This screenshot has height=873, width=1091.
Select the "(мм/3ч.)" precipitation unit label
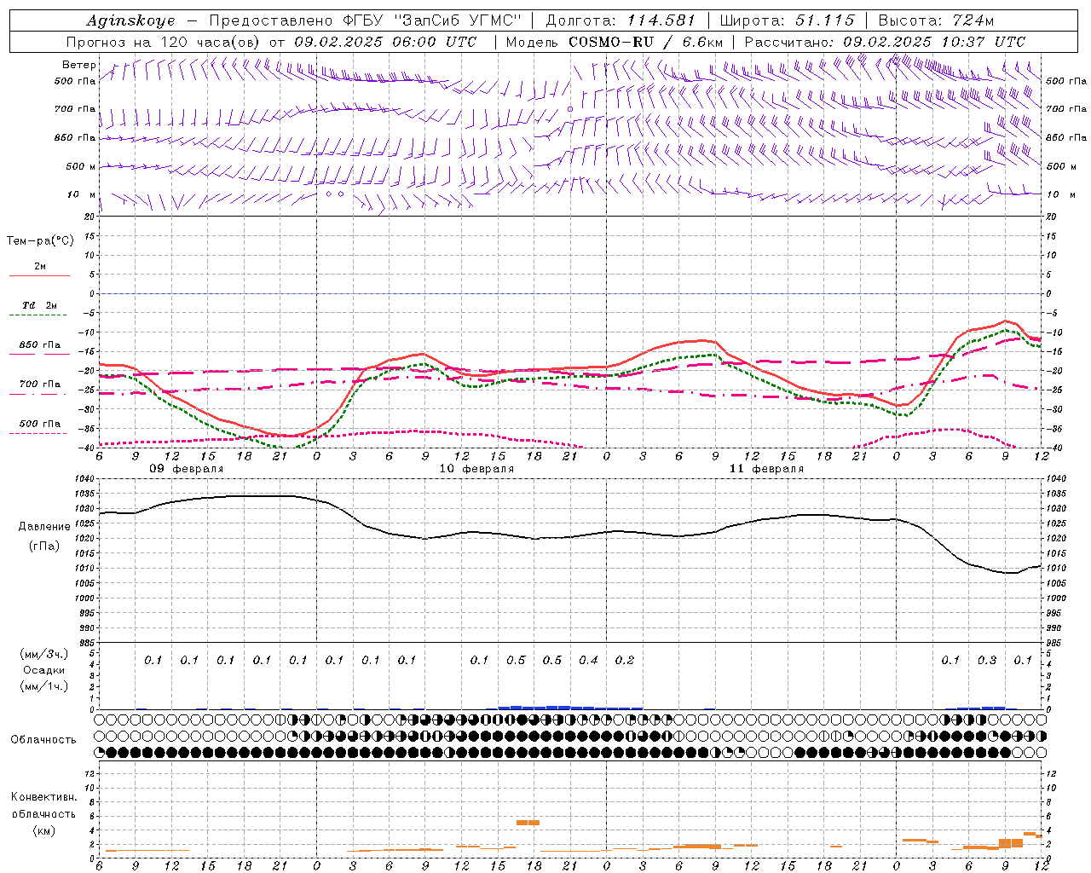click(x=44, y=655)
